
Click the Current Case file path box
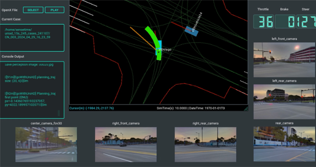click(32, 37)
